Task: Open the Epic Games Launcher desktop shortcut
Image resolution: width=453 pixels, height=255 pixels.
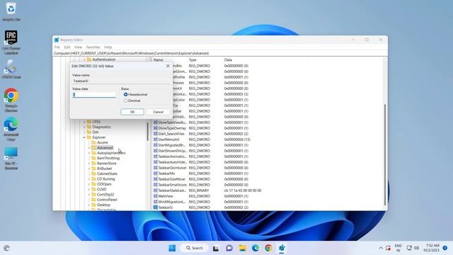Action: pos(11,42)
